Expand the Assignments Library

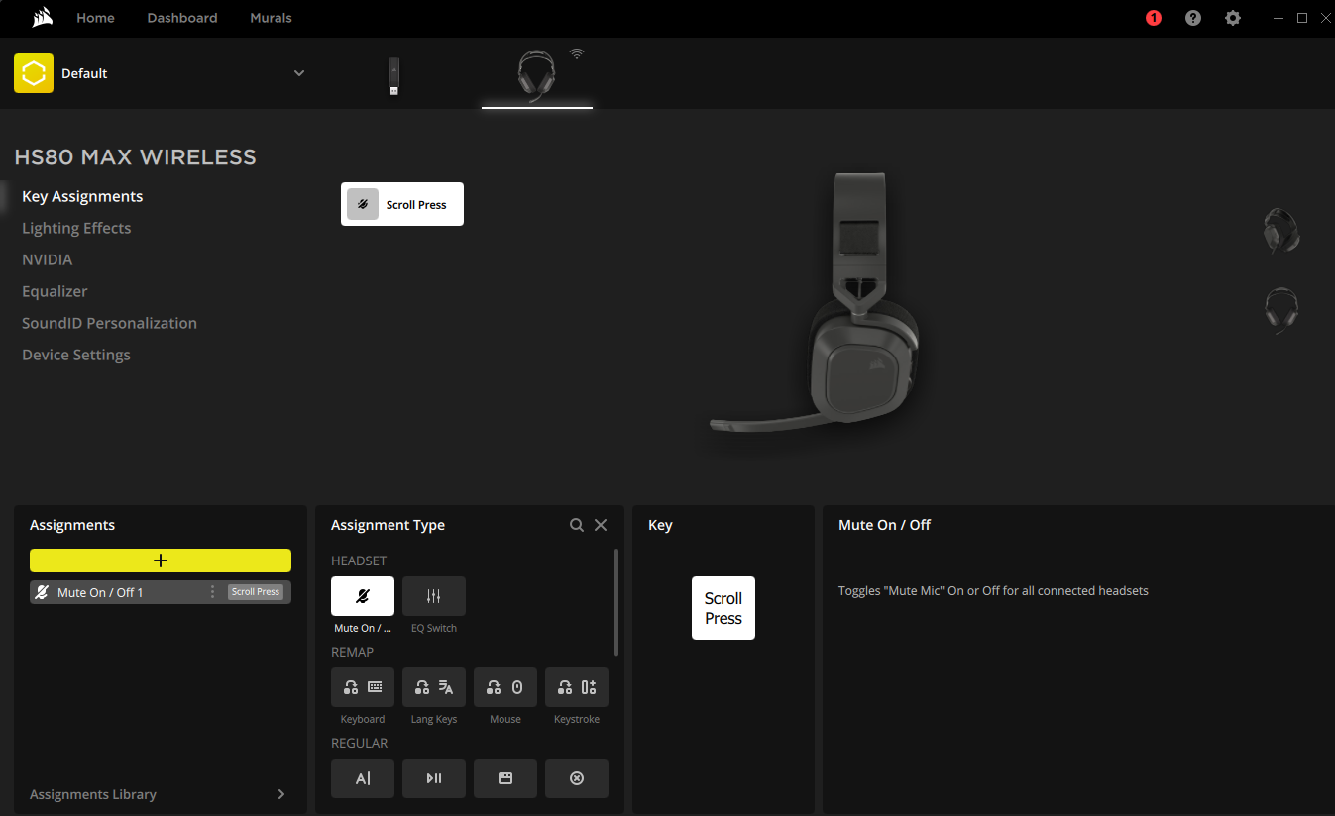pyautogui.click(x=161, y=794)
